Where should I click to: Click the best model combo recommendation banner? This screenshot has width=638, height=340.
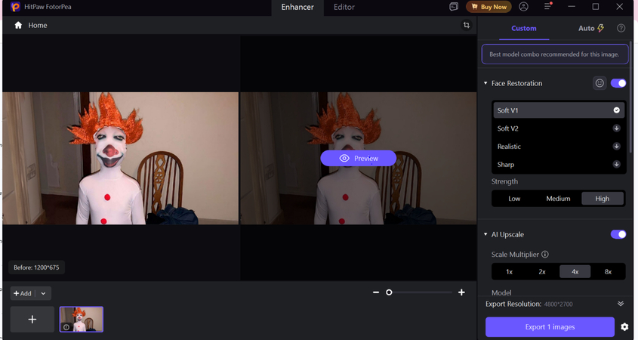tap(555, 54)
